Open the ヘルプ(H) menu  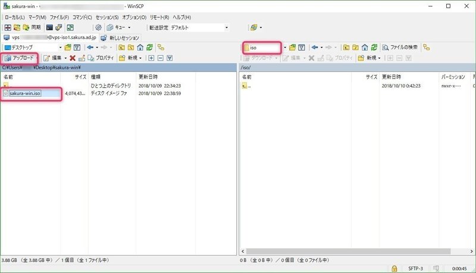pos(182,17)
